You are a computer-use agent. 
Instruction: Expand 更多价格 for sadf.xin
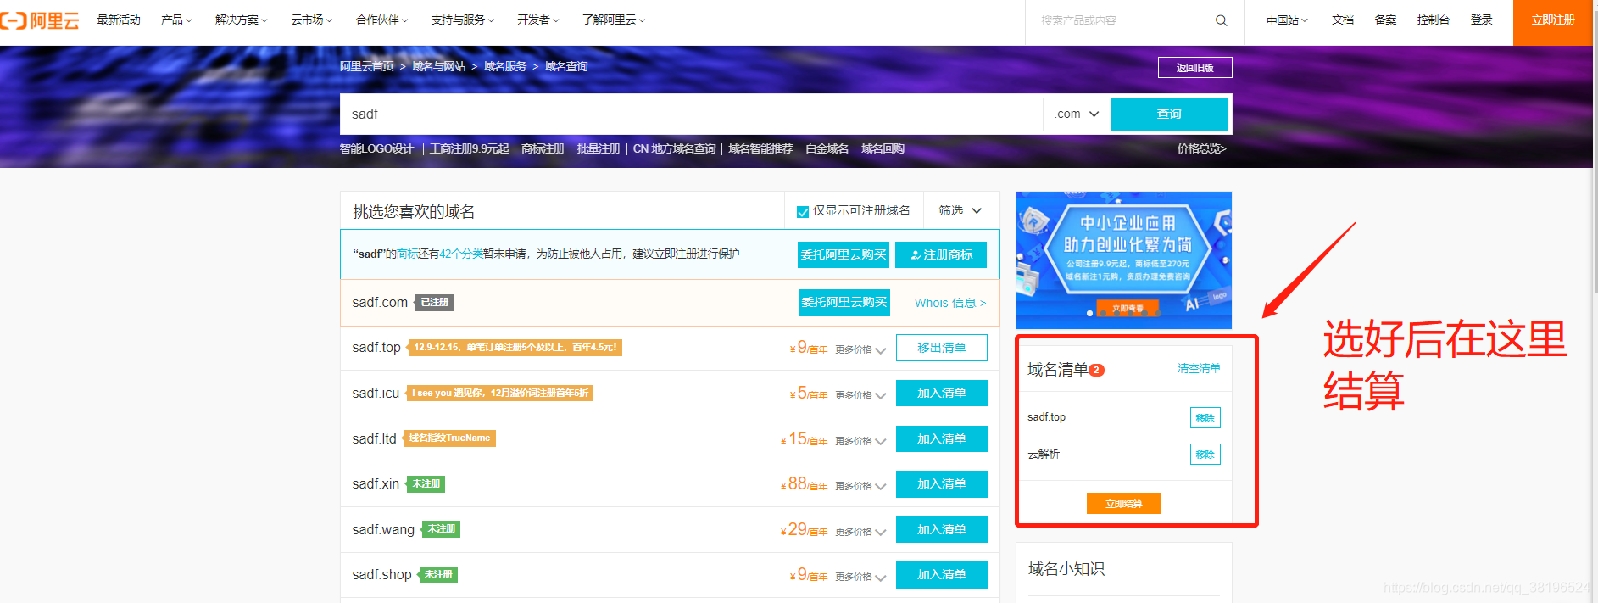(860, 486)
